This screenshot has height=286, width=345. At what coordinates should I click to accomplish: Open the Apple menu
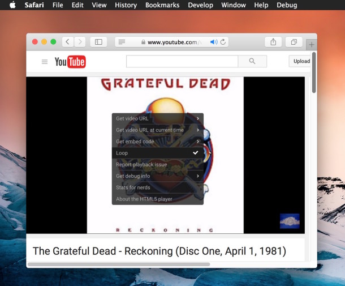coord(12,5)
